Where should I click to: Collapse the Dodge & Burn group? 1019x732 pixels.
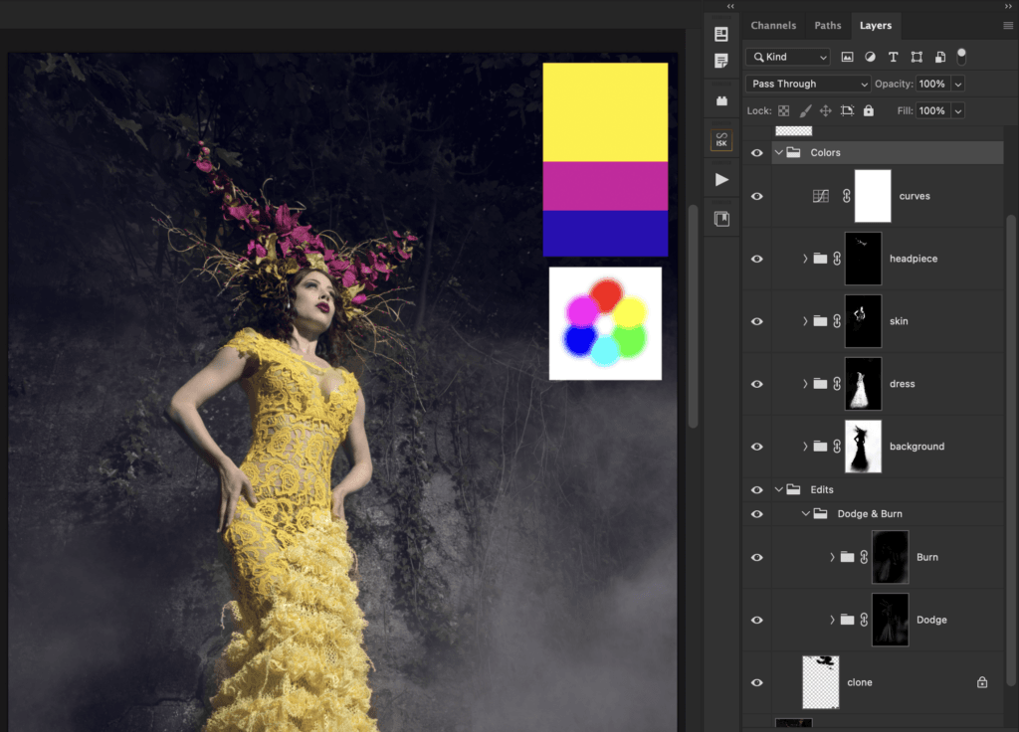tap(806, 514)
